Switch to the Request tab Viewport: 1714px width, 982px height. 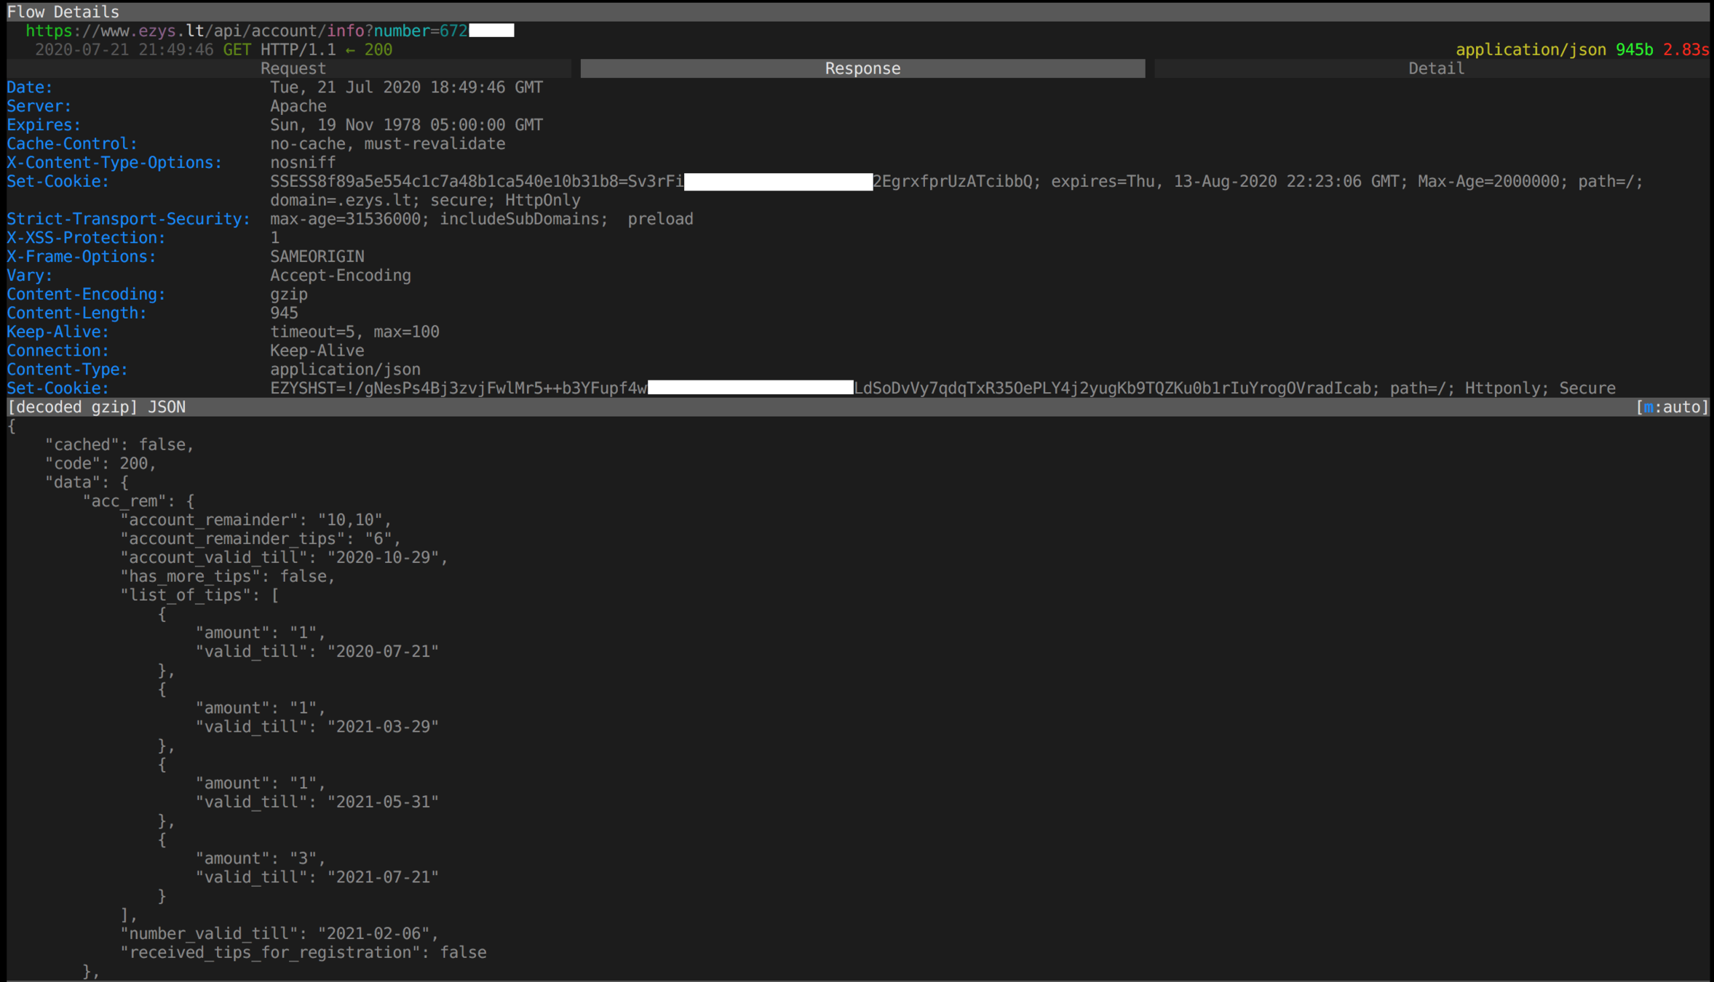(293, 68)
